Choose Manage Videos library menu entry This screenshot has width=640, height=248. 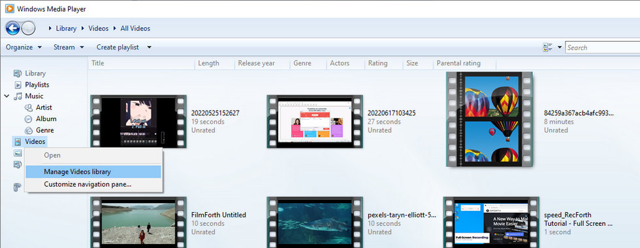coord(93,172)
